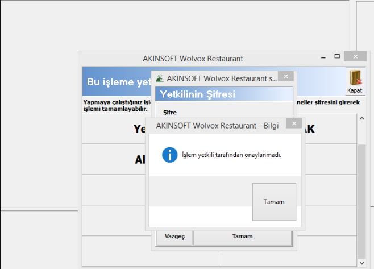Click the 'İşlem yetkili tarafından onaylanmadı.' message text
The height and width of the screenshot is (269, 374).
[x=231, y=155]
